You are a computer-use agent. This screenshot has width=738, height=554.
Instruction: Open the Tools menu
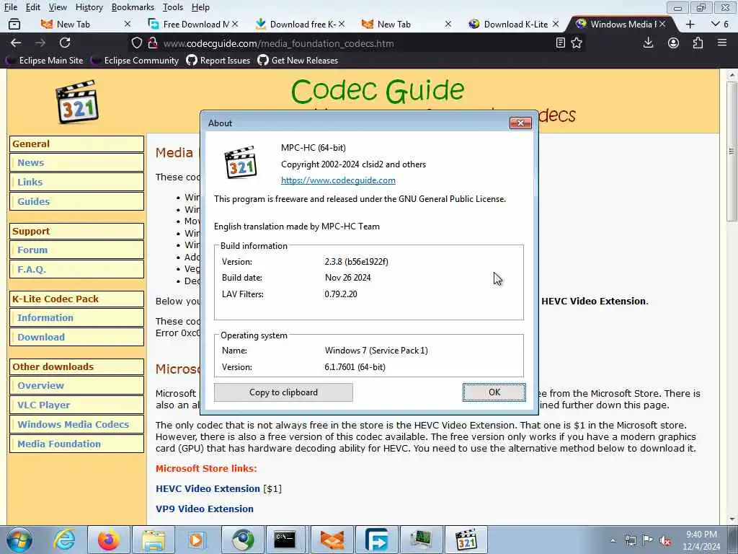[173, 7]
